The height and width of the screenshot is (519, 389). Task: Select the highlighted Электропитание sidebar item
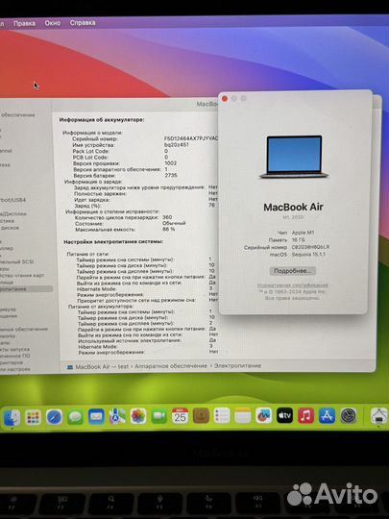point(26,289)
